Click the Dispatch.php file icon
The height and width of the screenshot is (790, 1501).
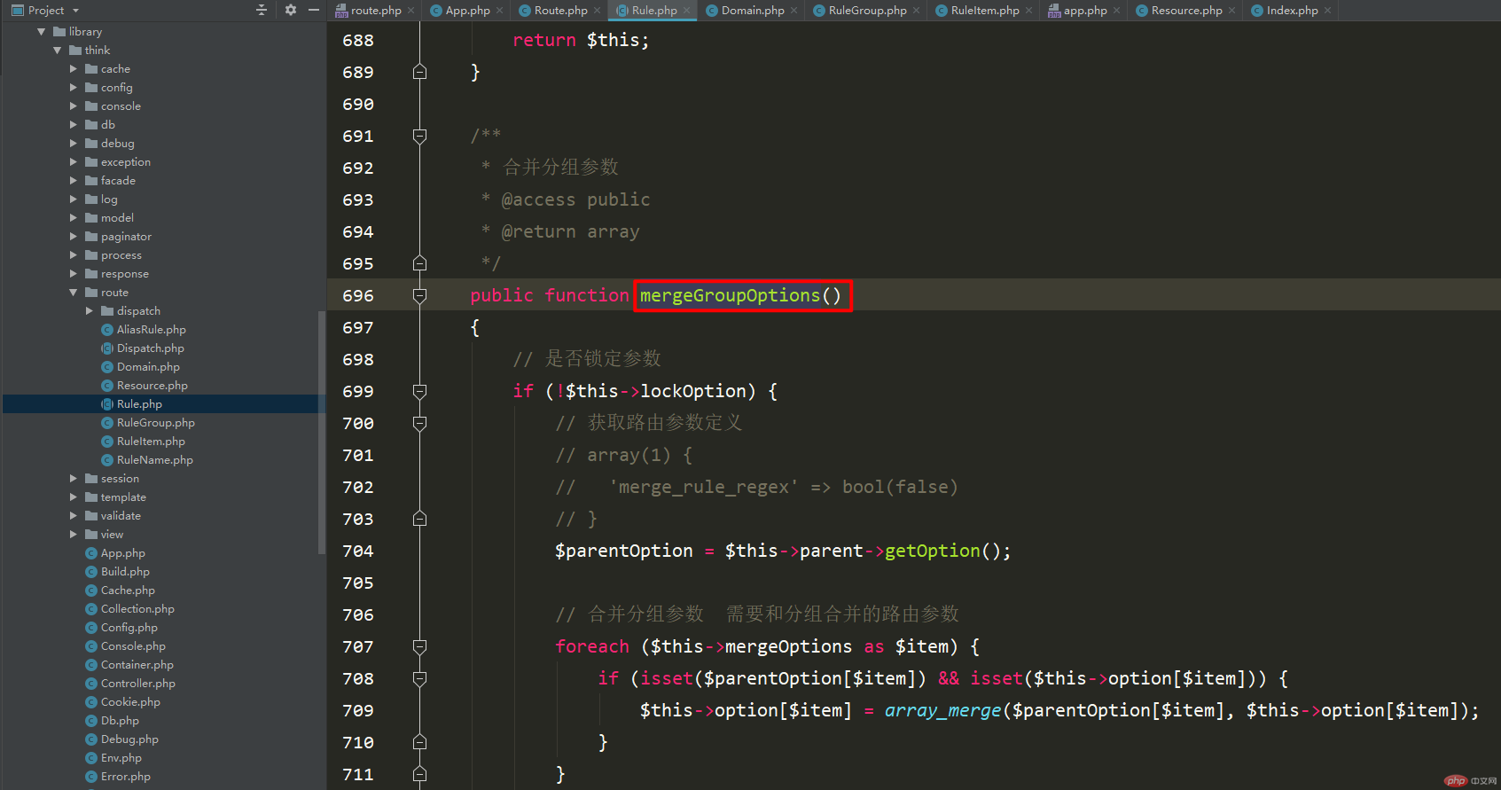[107, 348]
